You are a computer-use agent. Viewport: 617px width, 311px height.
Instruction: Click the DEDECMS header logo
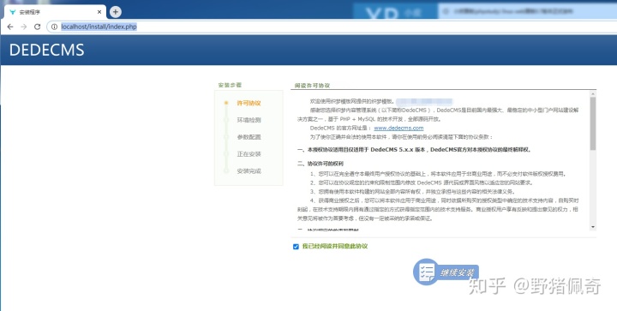[x=47, y=50]
